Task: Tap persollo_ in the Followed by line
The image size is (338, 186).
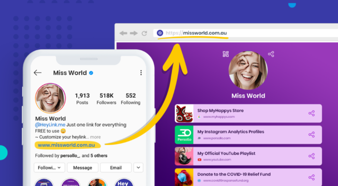Action: 70,156
